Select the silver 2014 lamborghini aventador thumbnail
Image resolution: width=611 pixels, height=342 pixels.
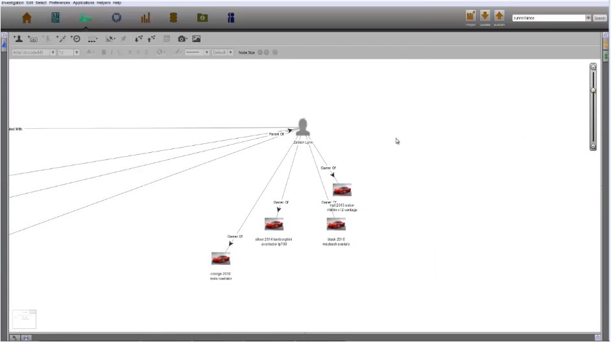pyautogui.click(x=274, y=224)
